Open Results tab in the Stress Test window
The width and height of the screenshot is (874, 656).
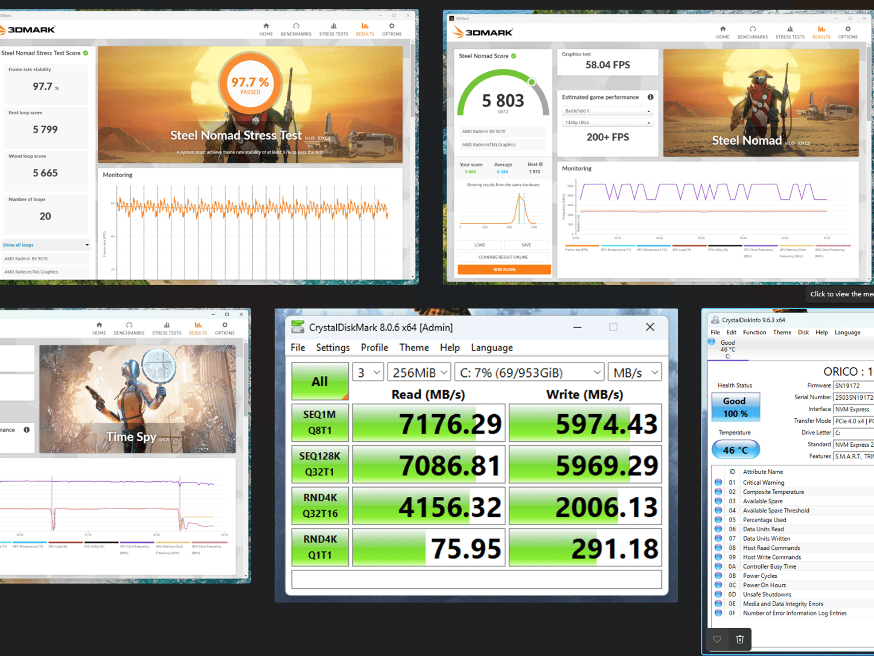(365, 29)
